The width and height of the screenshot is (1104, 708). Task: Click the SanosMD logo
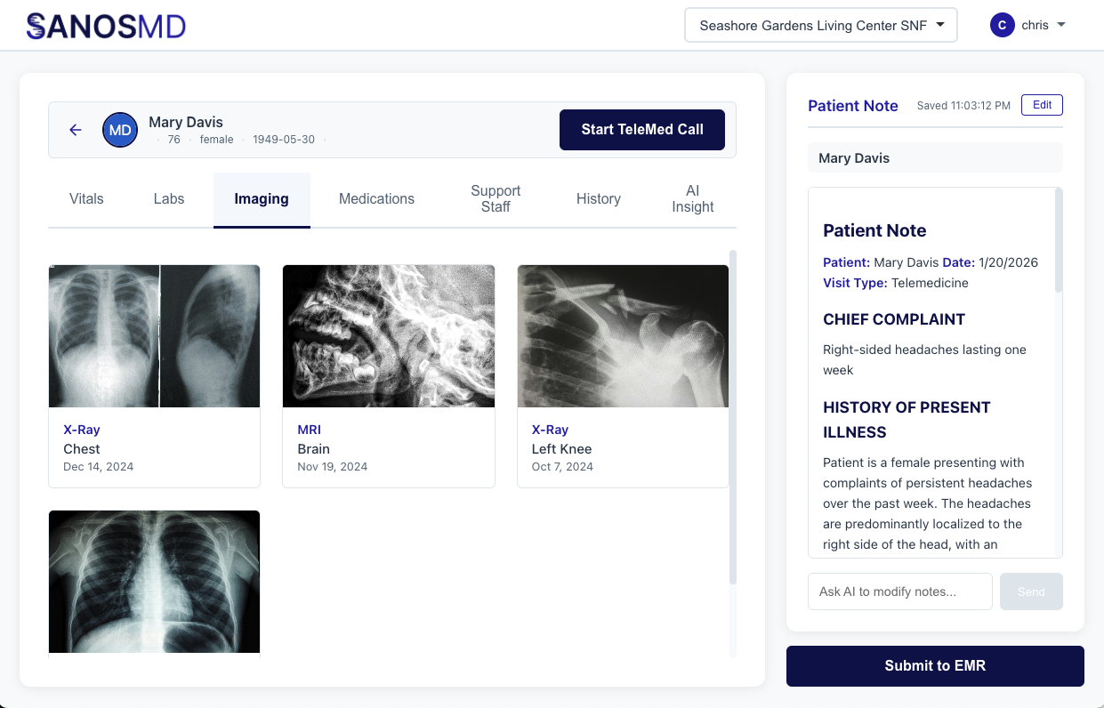[x=106, y=26]
